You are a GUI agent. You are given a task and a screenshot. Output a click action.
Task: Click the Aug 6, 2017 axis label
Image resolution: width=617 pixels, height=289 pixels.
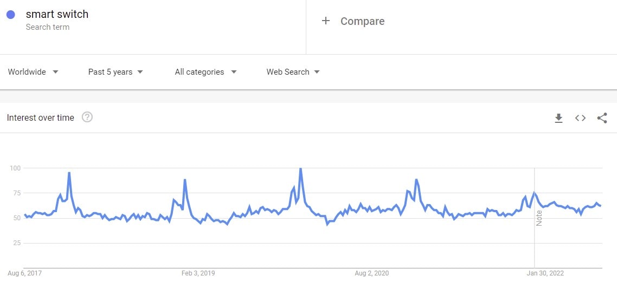(24, 273)
